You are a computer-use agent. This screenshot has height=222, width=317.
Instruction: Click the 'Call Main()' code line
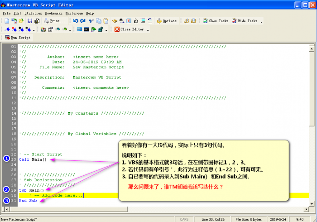click(x=33, y=159)
